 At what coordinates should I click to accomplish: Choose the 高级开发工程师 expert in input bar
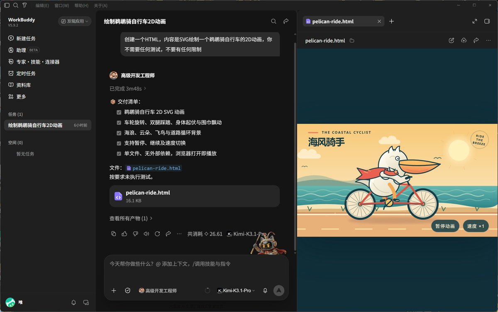pos(158,291)
